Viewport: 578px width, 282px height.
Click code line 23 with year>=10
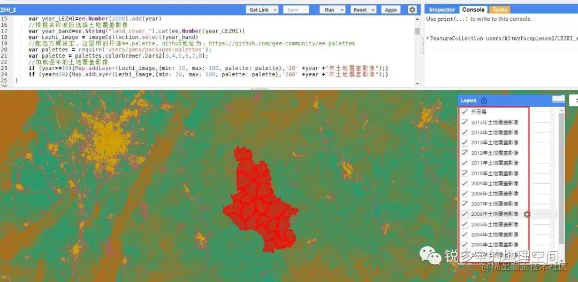coord(208,68)
